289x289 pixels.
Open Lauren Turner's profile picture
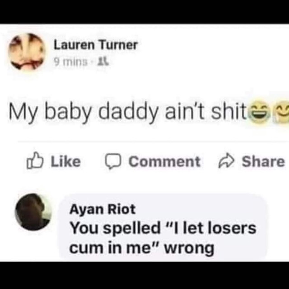[x=27, y=52]
